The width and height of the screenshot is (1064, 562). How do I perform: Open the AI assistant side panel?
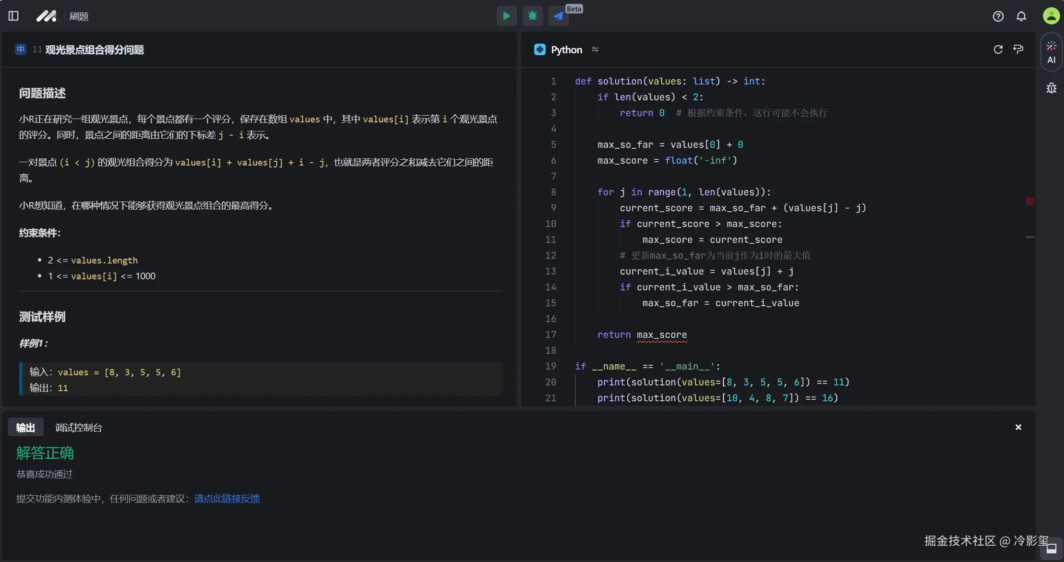point(1051,52)
